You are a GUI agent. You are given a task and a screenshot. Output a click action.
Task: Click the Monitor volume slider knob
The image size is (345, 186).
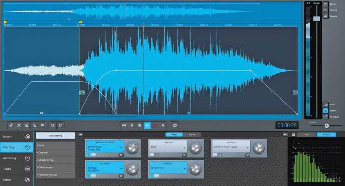[327, 126]
